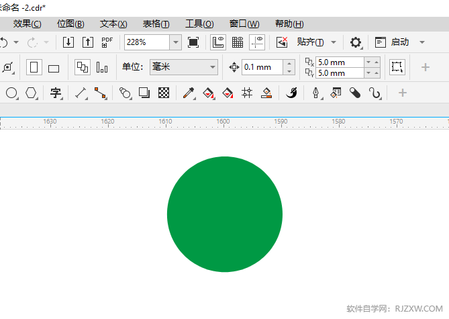Click the all pages layout icon
This screenshot has height=319, width=449.
(x=83, y=67)
